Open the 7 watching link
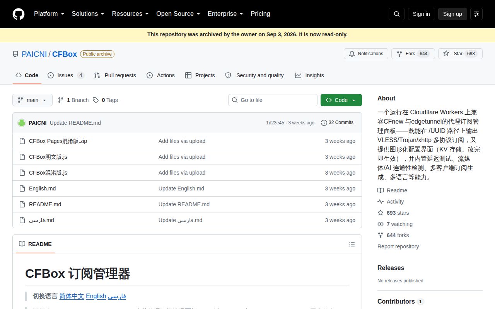The height and width of the screenshot is (309, 495). tap(395, 224)
